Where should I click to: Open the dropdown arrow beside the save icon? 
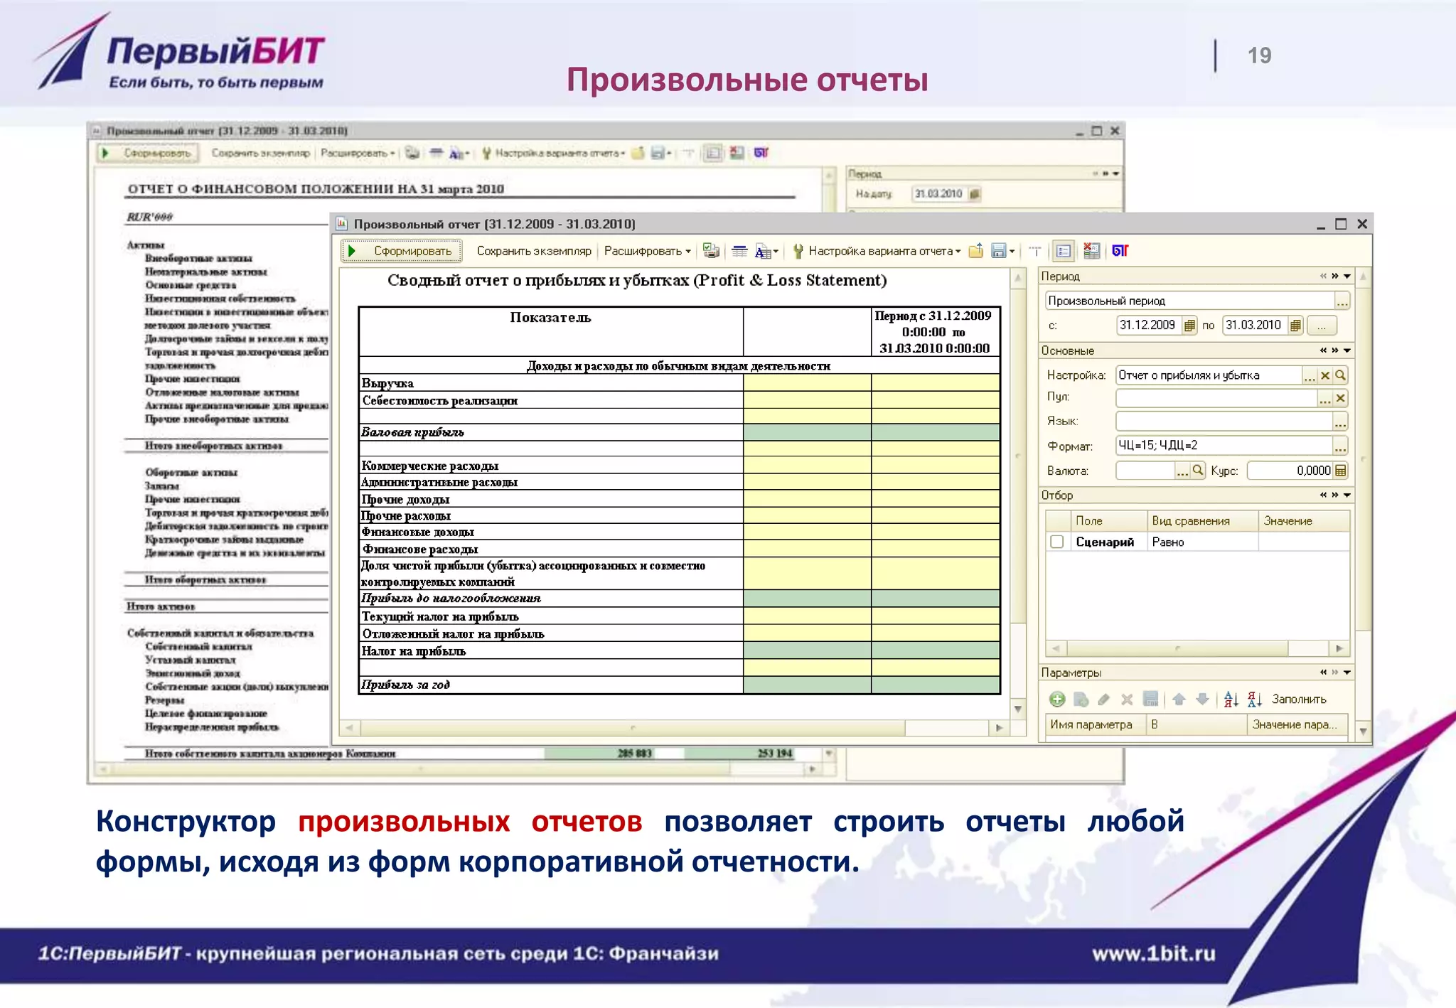[x=1012, y=252]
